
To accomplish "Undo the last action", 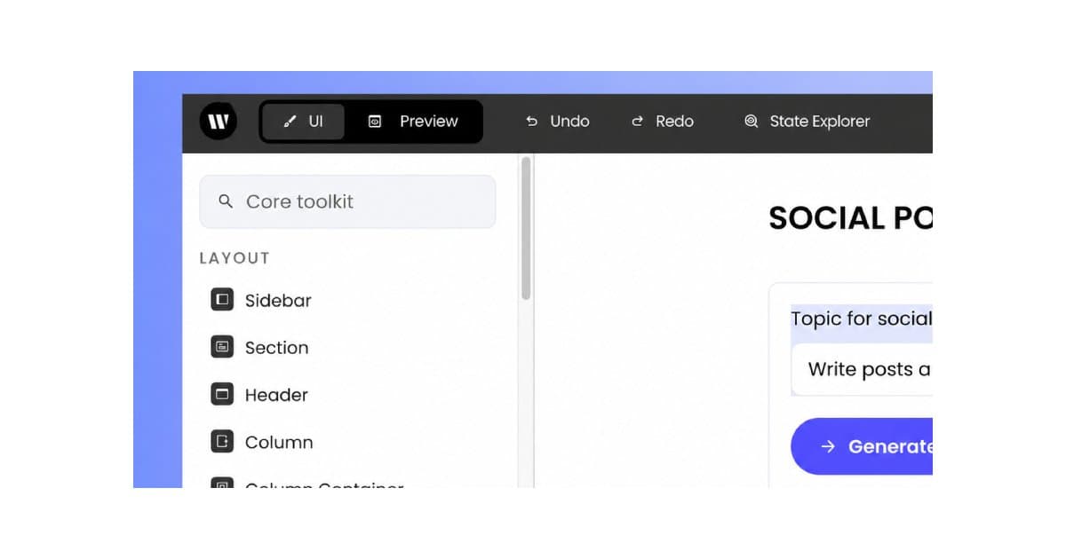I will point(557,122).
